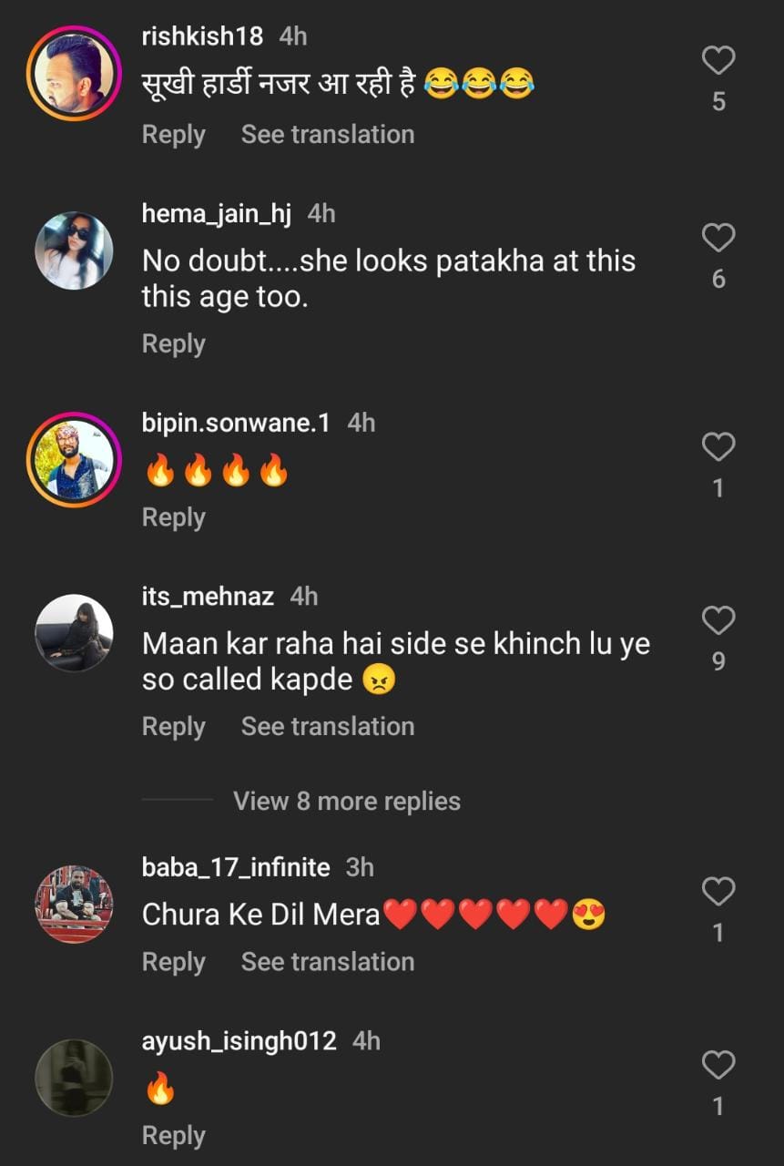Reply to hema_jain_hj's comment
Screen dimensions: 784x1166
tap(174, 343)
